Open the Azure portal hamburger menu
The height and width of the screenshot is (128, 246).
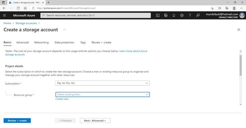(x=4, y=15)
